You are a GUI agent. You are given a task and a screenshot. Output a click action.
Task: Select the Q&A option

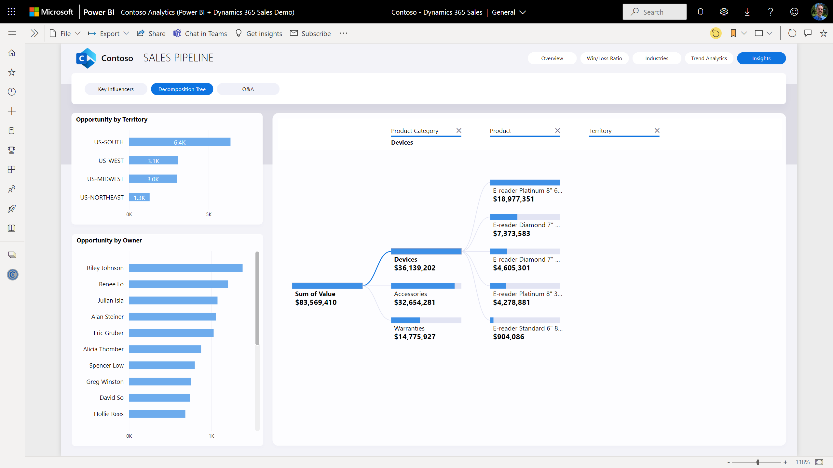(x=248, y=89)
